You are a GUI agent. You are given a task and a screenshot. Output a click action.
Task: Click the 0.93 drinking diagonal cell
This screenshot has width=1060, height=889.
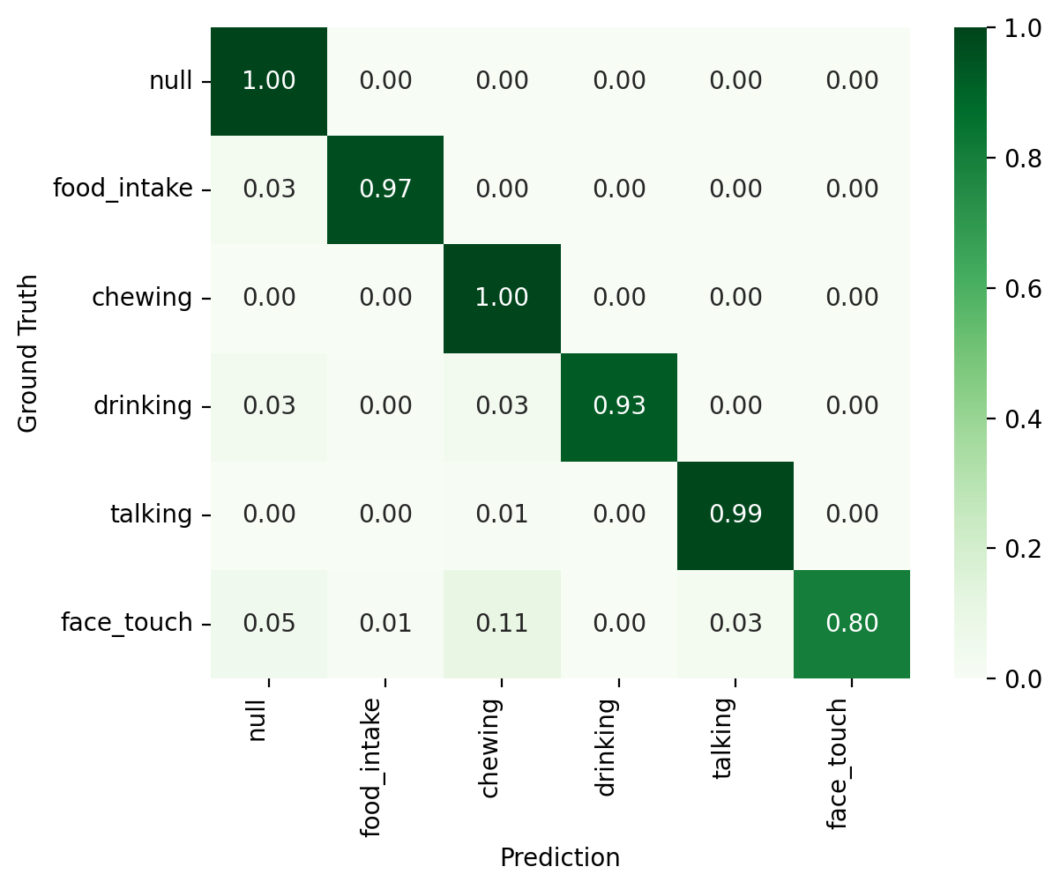pos(619,406)
